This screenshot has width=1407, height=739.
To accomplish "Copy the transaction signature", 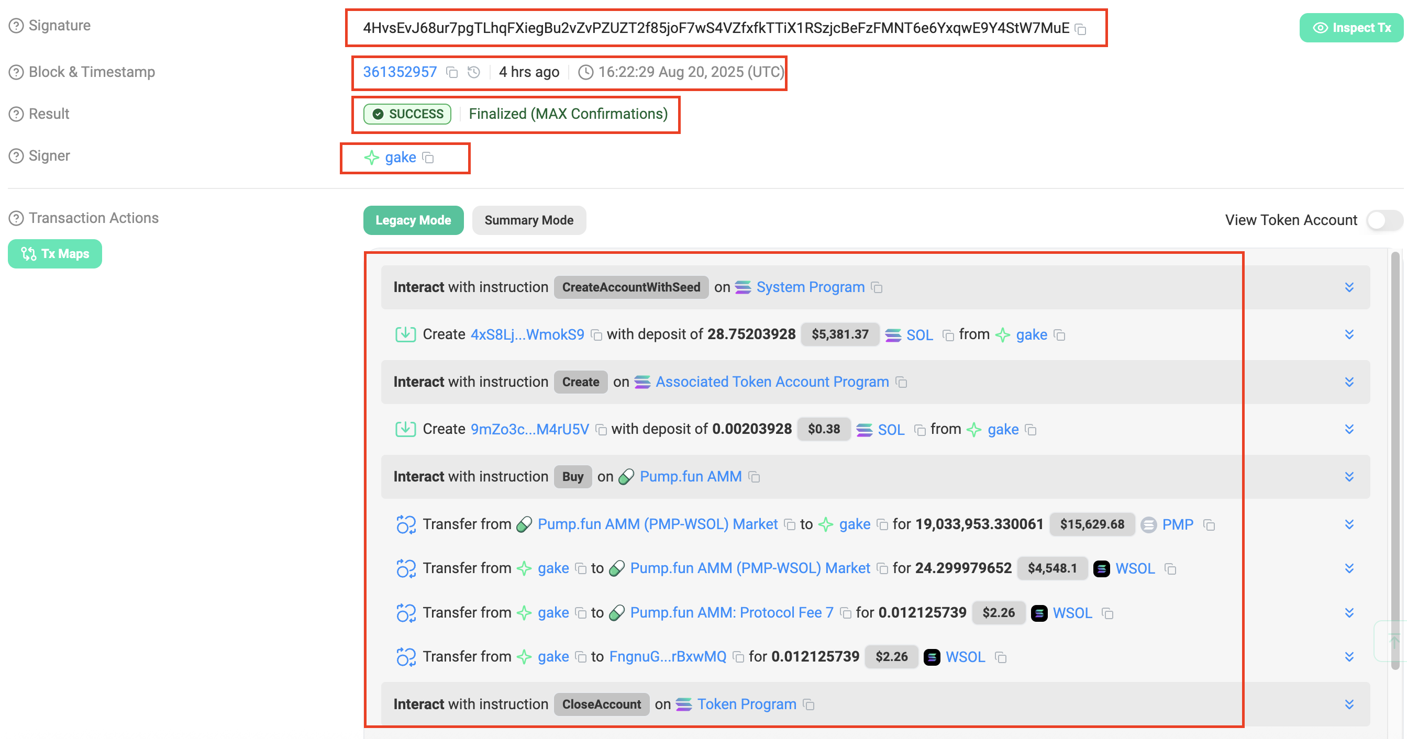I will click(x=1080, y=29).
